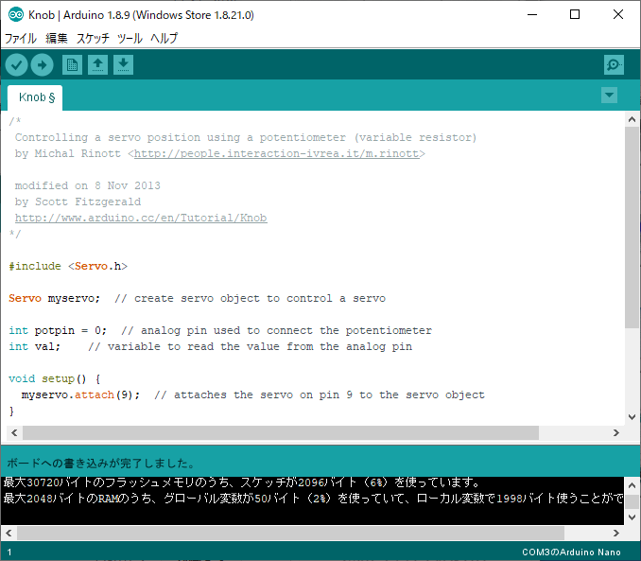
Task: Click the 'COM3のArduino Nano' status text
Action: (x=571, y=552)
